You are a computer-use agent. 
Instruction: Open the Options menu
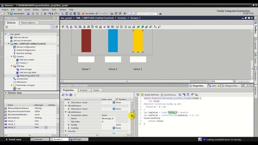45,10
